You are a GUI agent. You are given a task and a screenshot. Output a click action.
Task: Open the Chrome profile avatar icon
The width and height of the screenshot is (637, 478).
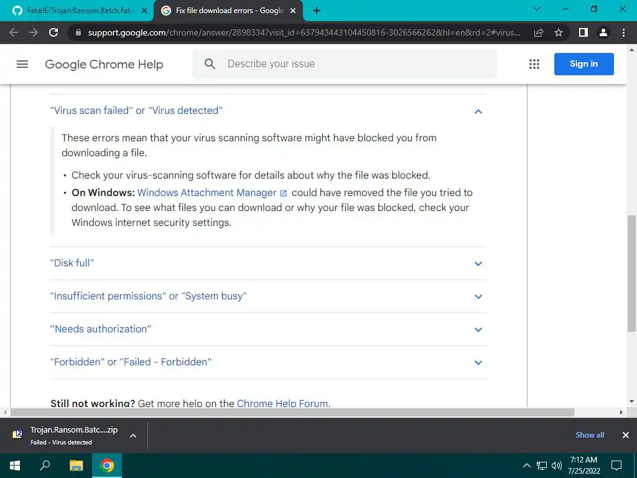603,32
